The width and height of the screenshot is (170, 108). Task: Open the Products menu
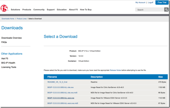point(27,10)
